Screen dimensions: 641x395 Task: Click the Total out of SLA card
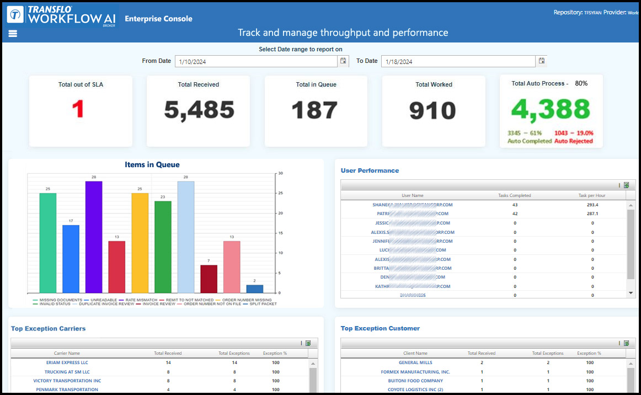(81, 111)
